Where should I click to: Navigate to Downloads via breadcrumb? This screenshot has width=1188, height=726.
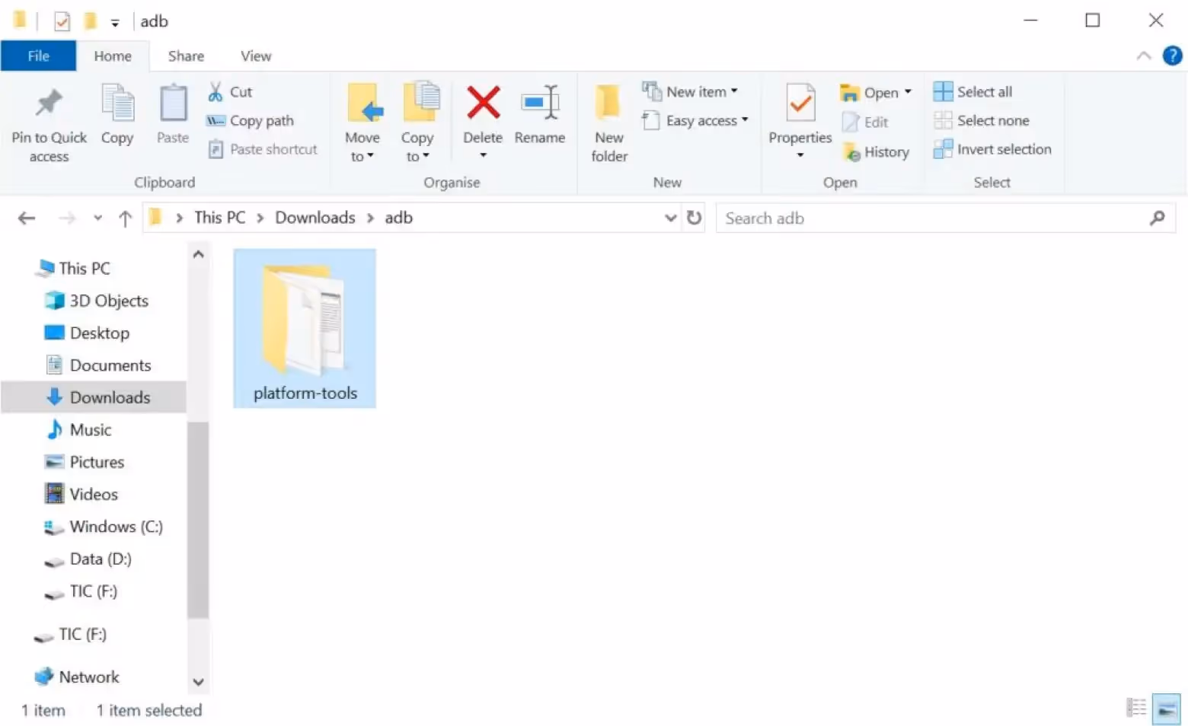[315, 217]
